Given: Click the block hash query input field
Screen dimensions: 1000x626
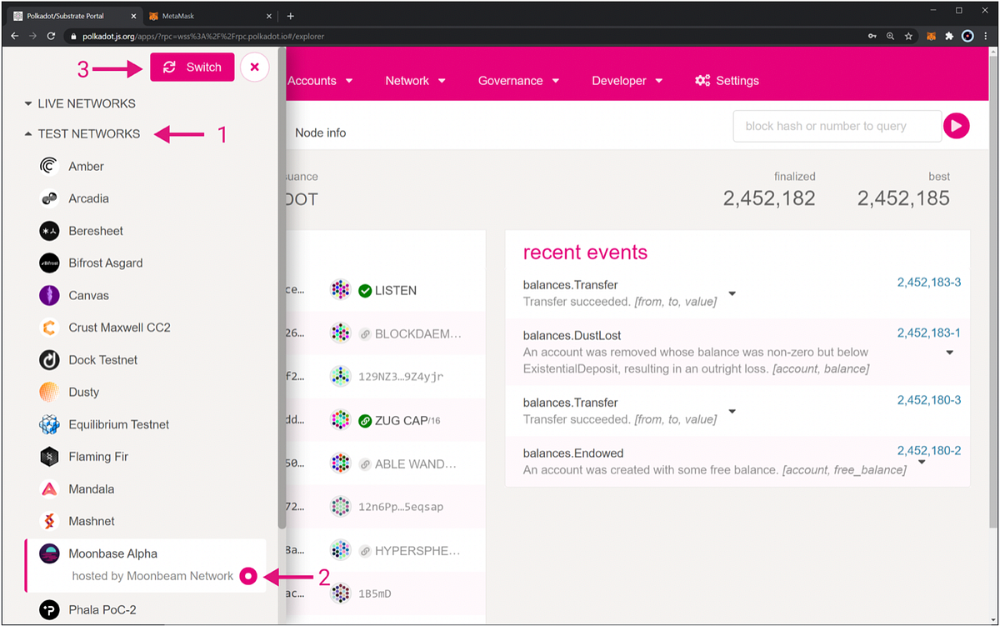Looking at the screenshot, I should coord(836,125).
